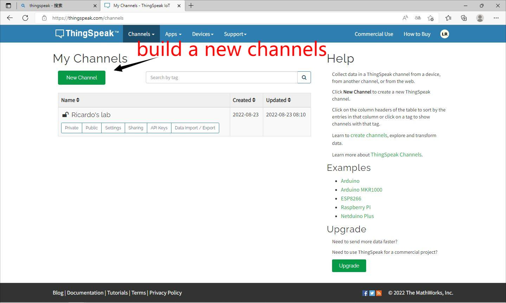Click the green Upgrade button
Screen dimensions: 506x303
pyautogui.click(x=349, y=266)
